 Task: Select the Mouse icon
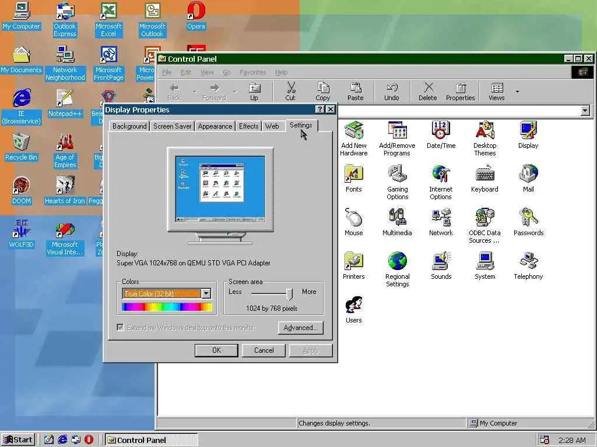pos(354,222)
